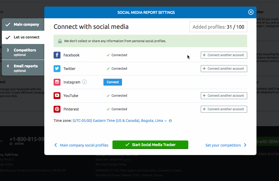Click the plus icon in Facebook's connect button
Viewport: 279px width, 181px height.
click(204, 55)
